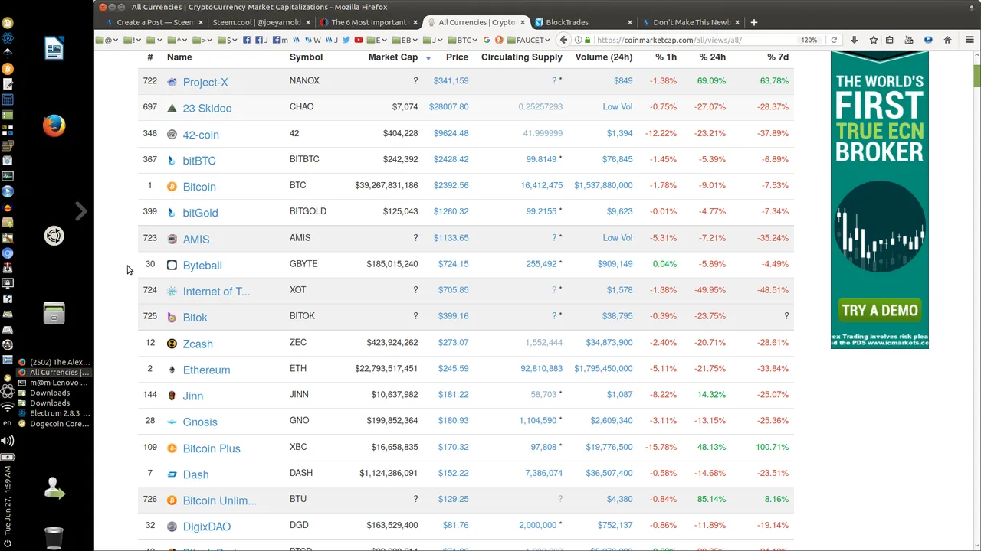Click Dash circulating supply 7,386,074
981x551 pixels.
543,473
